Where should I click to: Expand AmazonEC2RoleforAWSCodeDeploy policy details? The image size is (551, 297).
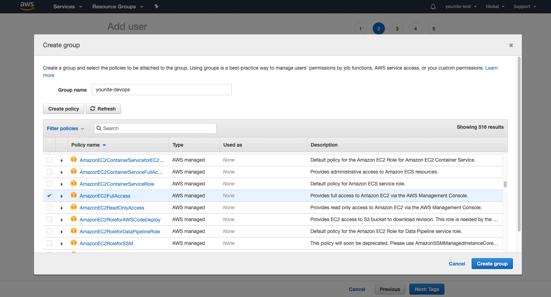tap(62, 220)
